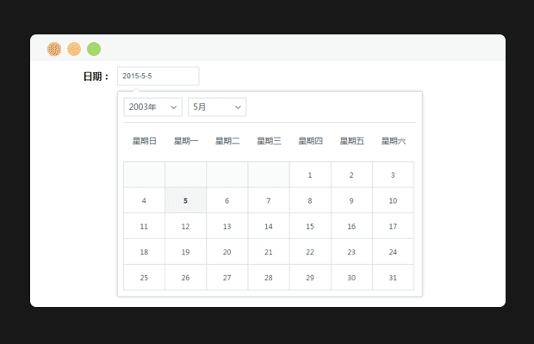Select the 21st in the calendar grid
The height and width of the screenshot is (344, 534).
click(x=269, y=252)
